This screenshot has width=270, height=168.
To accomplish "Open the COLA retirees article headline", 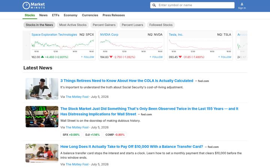I will coord(127,81).
